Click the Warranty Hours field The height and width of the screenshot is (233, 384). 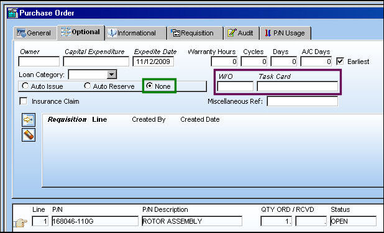224,62
